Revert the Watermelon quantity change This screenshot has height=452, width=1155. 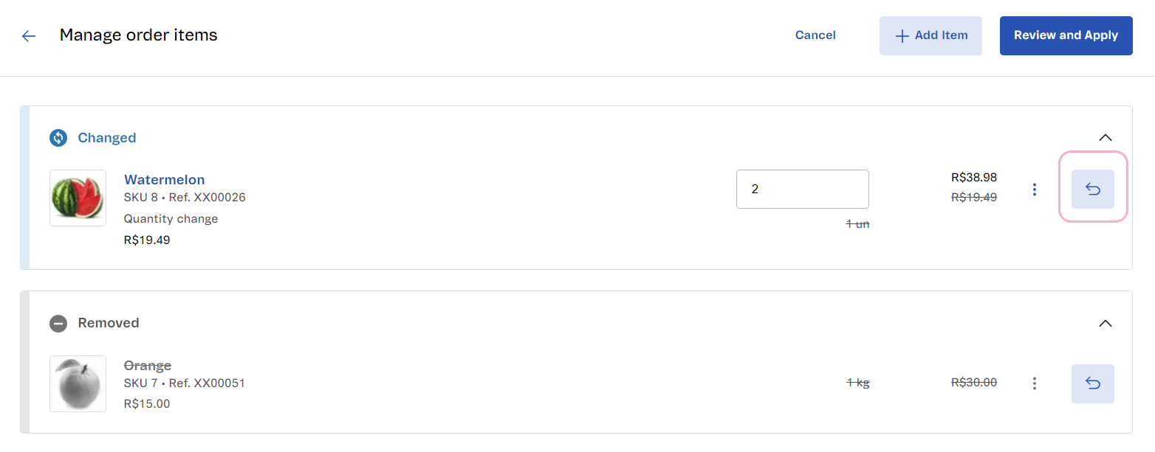pyautogui.click(x=1092, y=189)
